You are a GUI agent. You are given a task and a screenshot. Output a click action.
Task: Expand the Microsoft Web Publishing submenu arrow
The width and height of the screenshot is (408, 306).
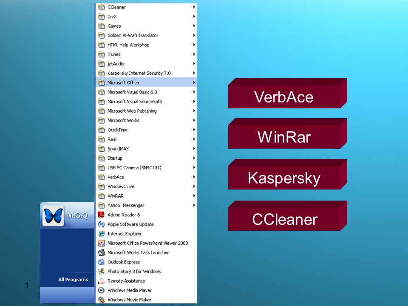[194, 111]
